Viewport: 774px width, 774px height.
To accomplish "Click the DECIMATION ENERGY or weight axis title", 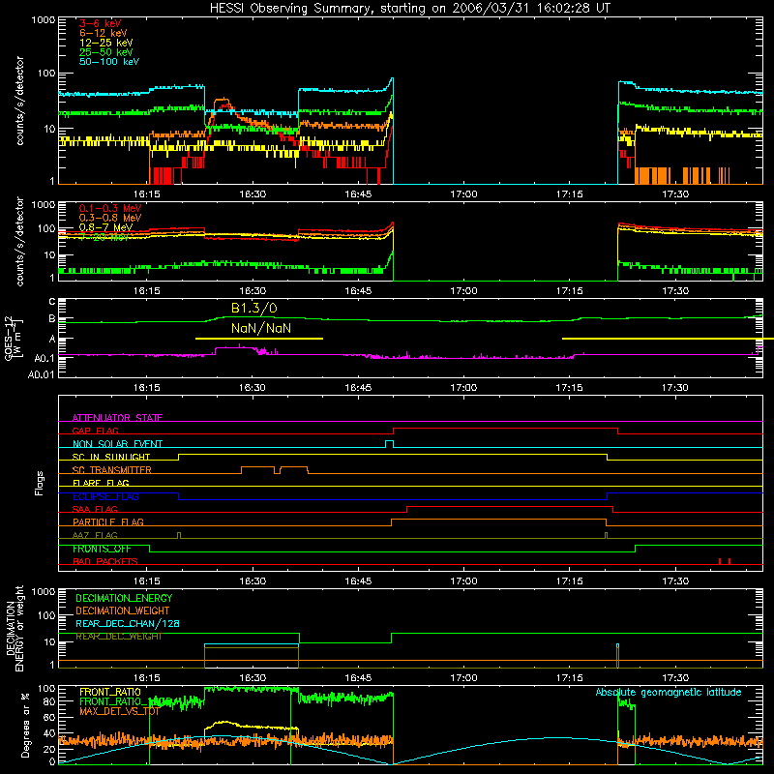I will tap(15, 628).
